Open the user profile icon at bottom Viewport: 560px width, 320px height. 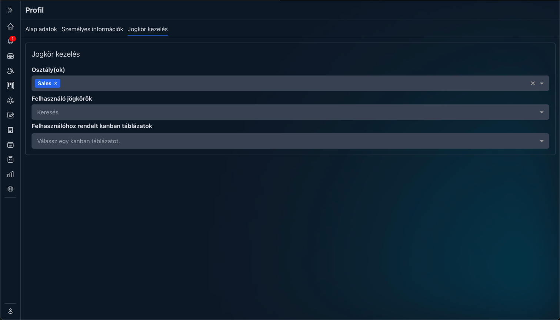pyautogui.click(x=10, y=311)
